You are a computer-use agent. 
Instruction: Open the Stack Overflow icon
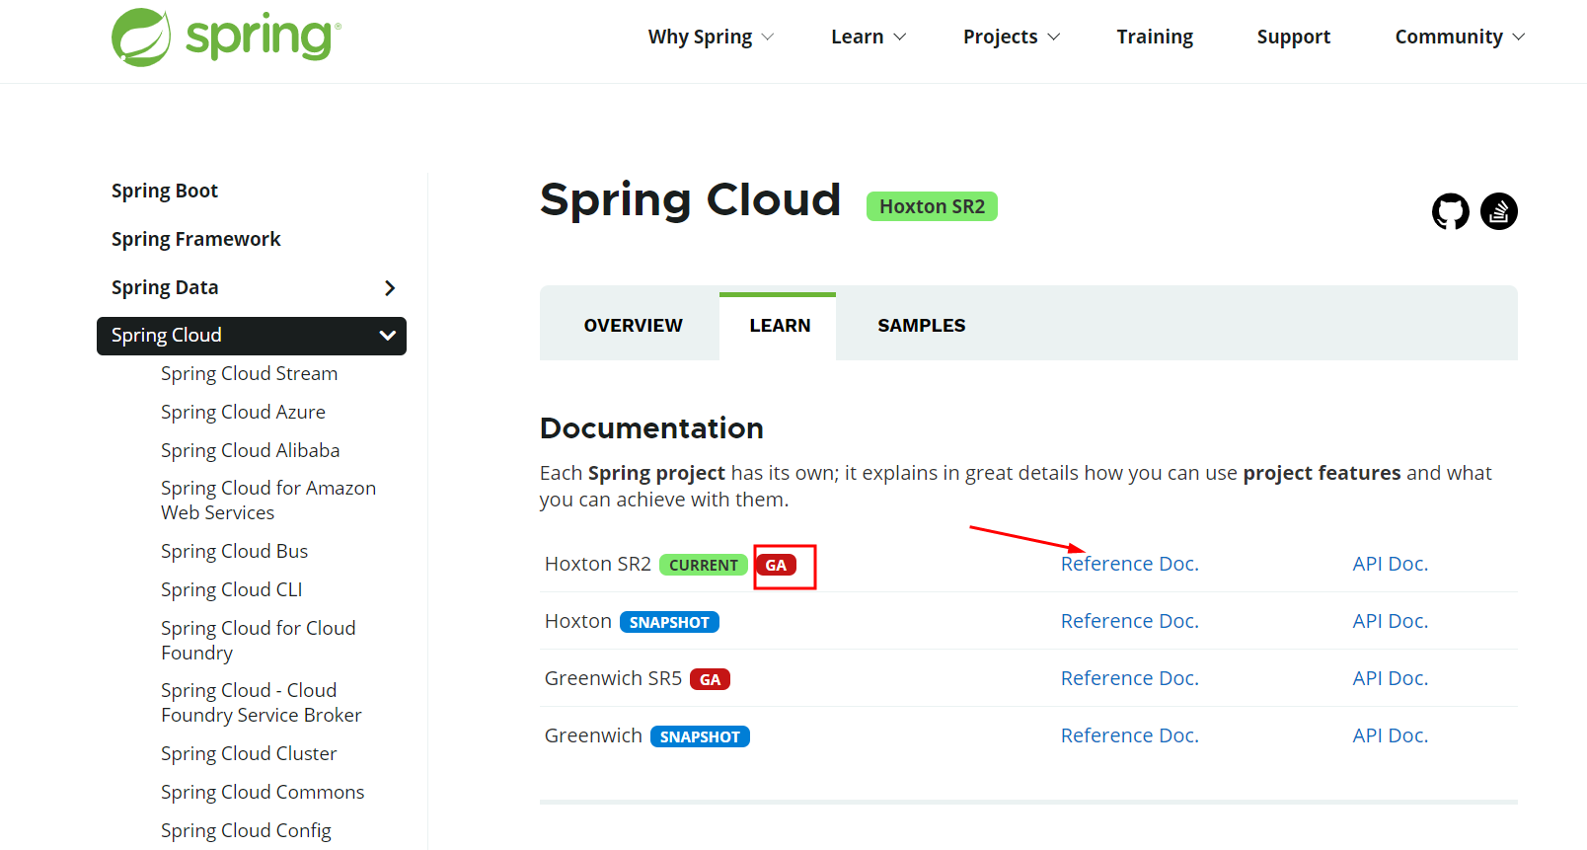pos(1498,211)
